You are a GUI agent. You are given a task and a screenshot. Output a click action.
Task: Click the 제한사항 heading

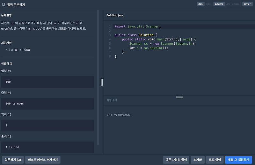click(x=6, y=43)
